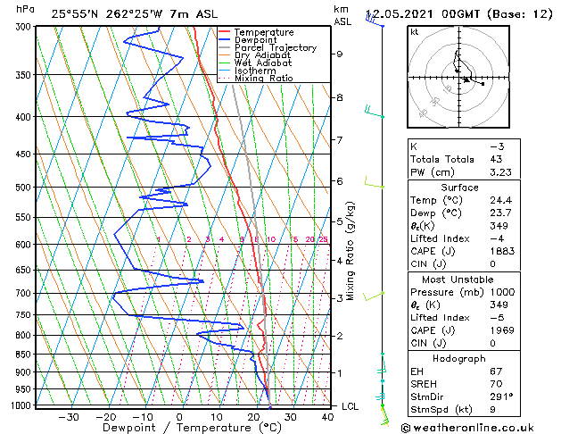Click the 40 temperature axis label
Viewport: 561px width, 434px height.
(x=327, y=417)
